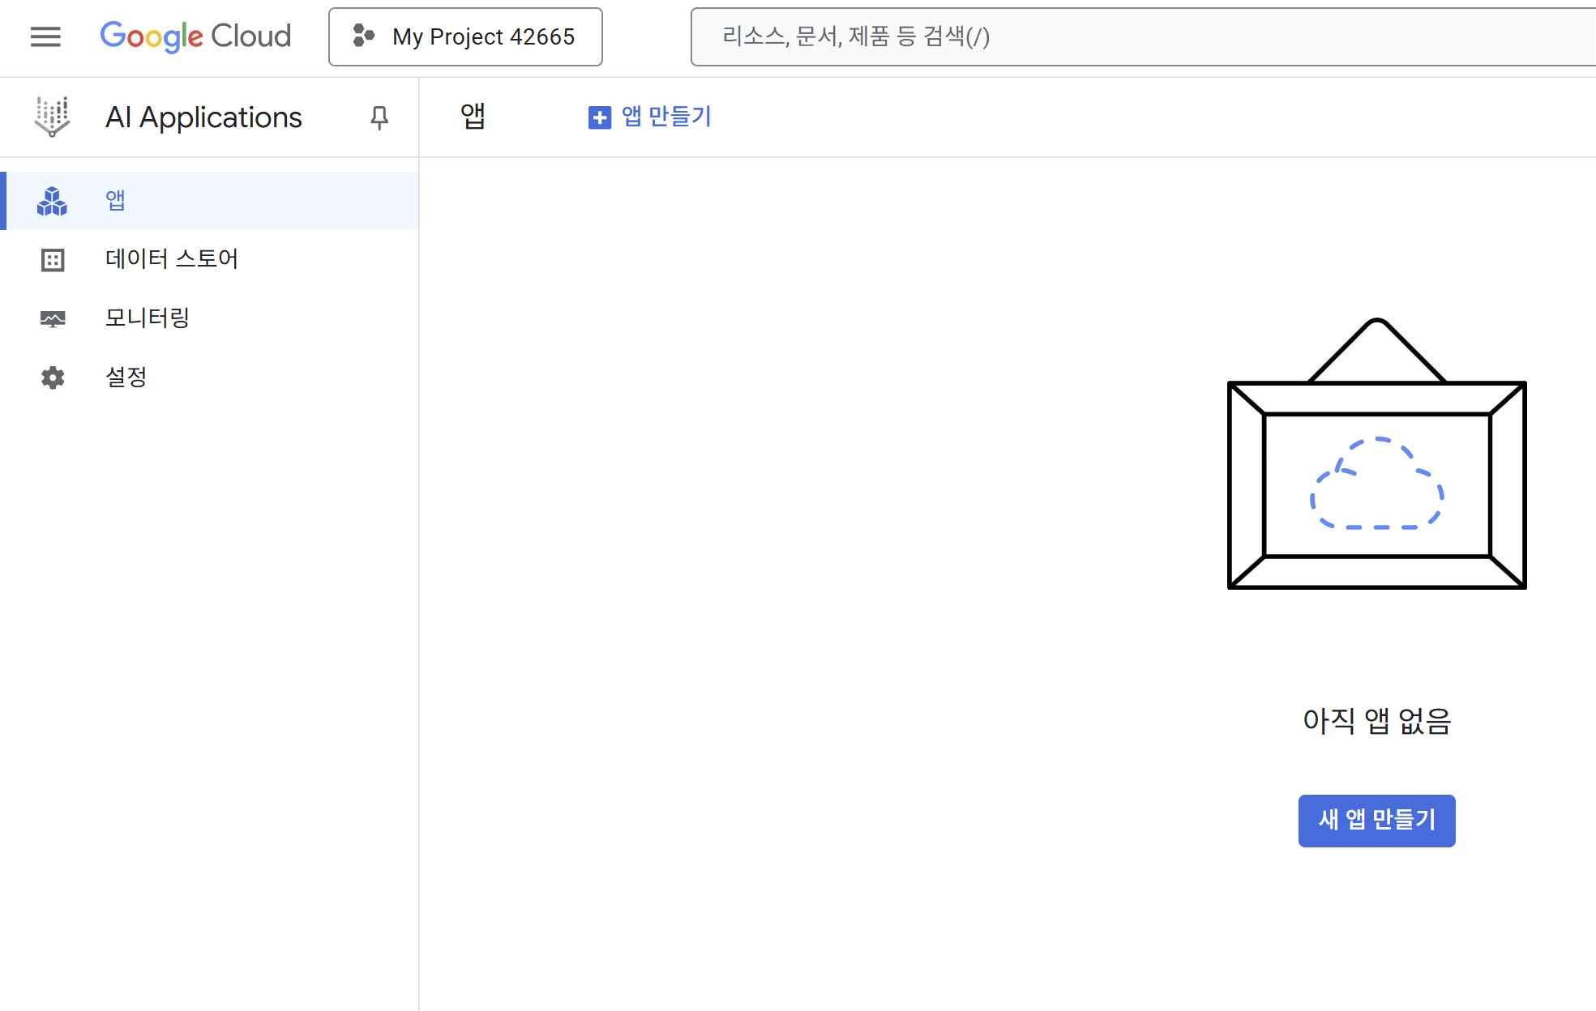Click the 앱 cubes icon in sidebar
The height and width of the screenshot is (1011, 1596).
53,201
